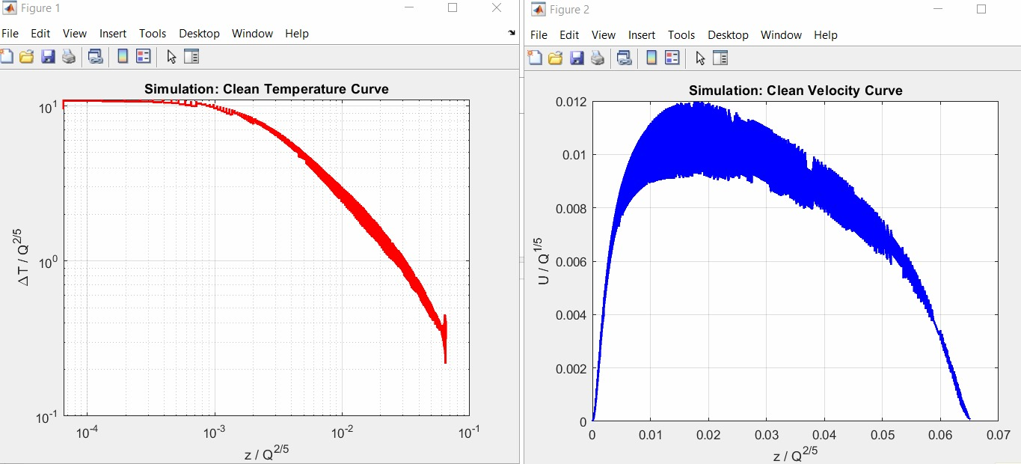Click '0.006' y-axis tick in Figure 2

[571, 262]
